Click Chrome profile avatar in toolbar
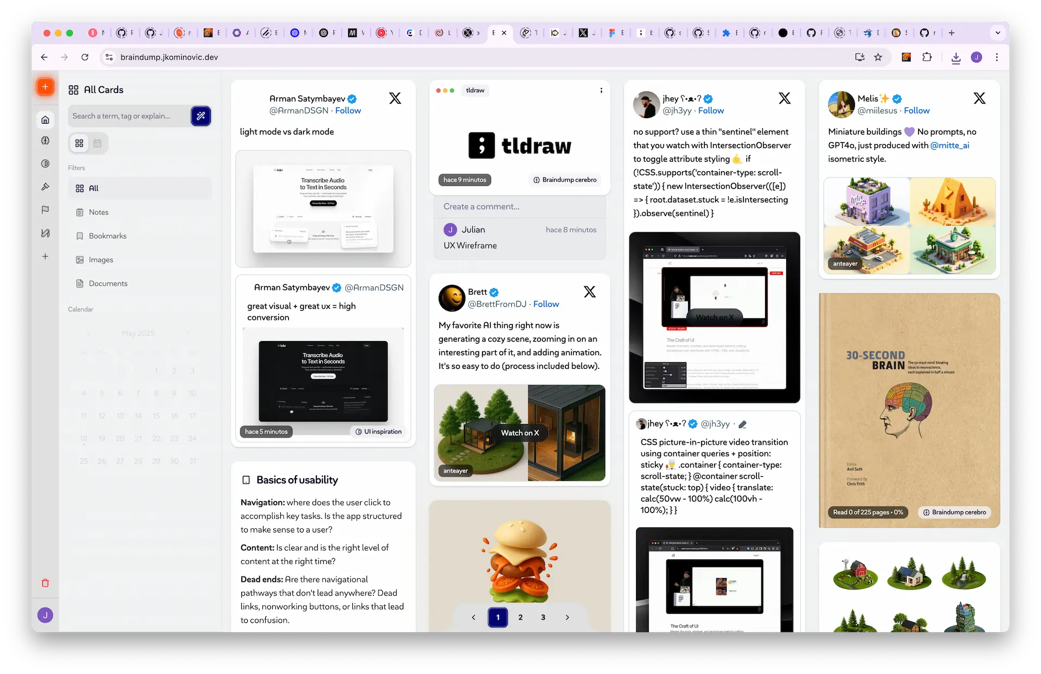Screen dimensions: 1041x674 click(976, 57)
